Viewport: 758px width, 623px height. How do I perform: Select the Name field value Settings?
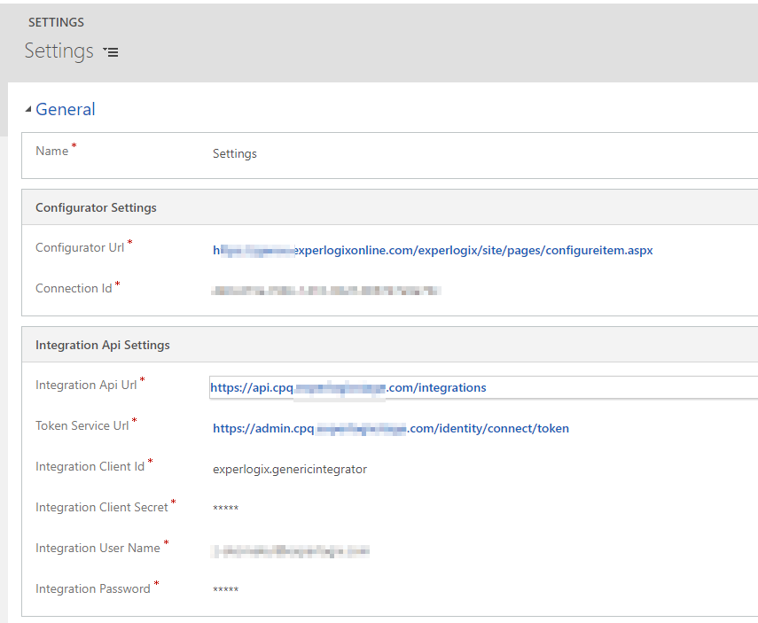[234, 153]
